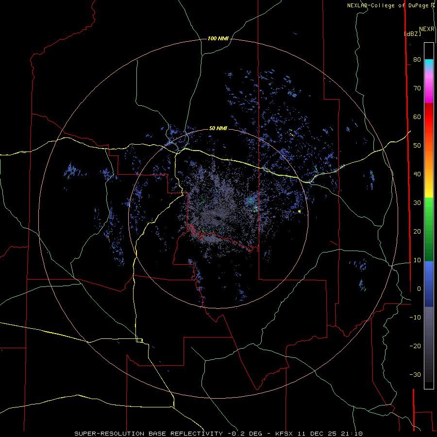Click the -30 value on dBZ scale

coord(415,375)
